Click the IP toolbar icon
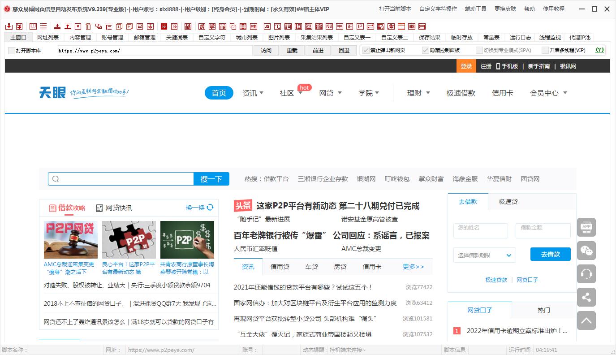This screenshot has width=616, height=355. [360, 26]
